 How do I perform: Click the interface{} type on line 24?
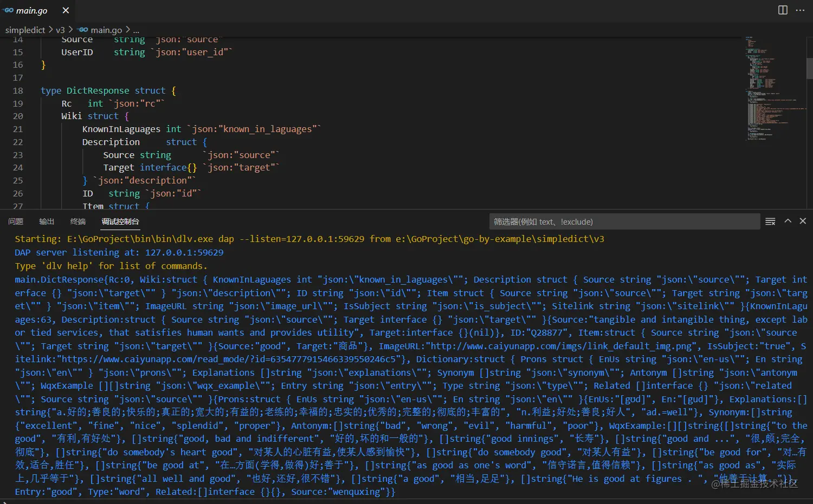click(169, 167)
